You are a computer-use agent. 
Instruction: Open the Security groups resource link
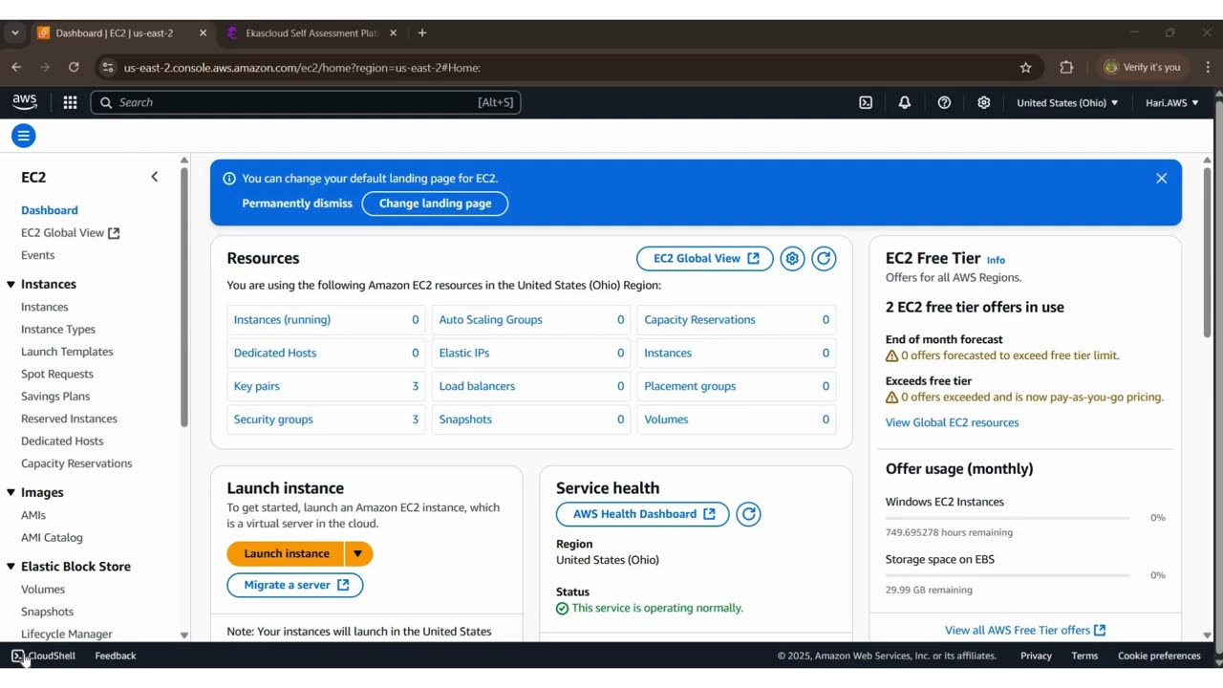(x=273, y=419)
